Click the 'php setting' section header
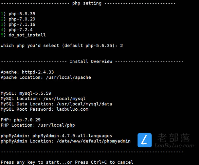The width and height of the screenshot is (199, 165). coord(87,3)
